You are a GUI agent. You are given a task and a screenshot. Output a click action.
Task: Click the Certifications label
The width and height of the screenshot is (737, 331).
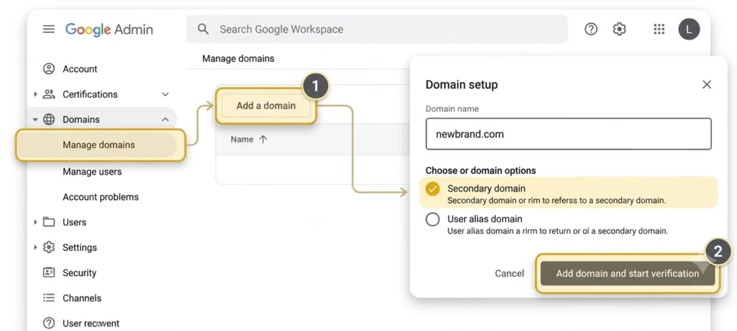90,94
